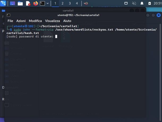Open the terminal emulator launcher icon
Viewport: 162px width, 122px height.
point(42,3)
